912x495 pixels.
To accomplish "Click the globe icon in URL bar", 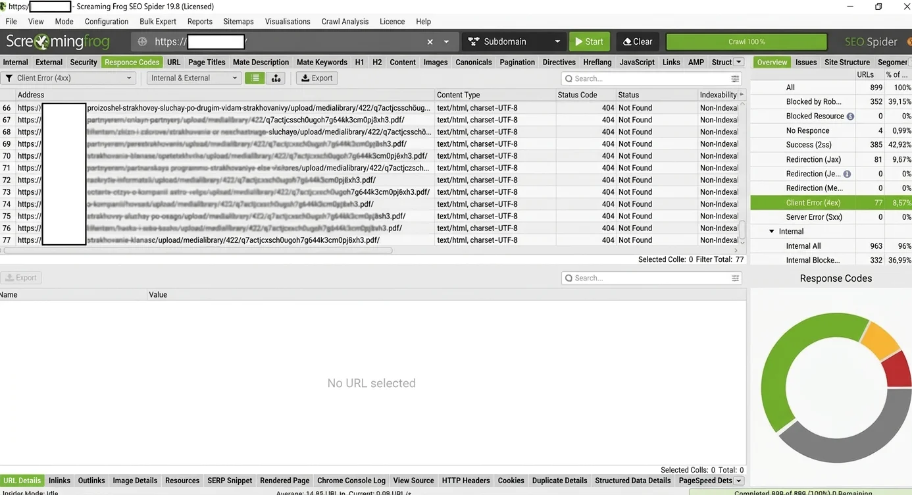I will tap(142, 41).
